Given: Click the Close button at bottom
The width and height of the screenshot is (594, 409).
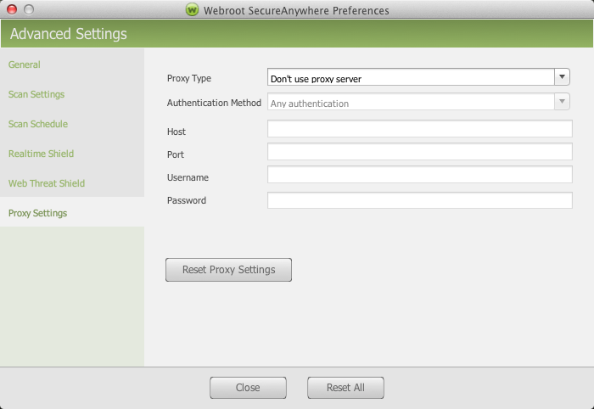Looking at the screenshot, I should click(248, 388).
